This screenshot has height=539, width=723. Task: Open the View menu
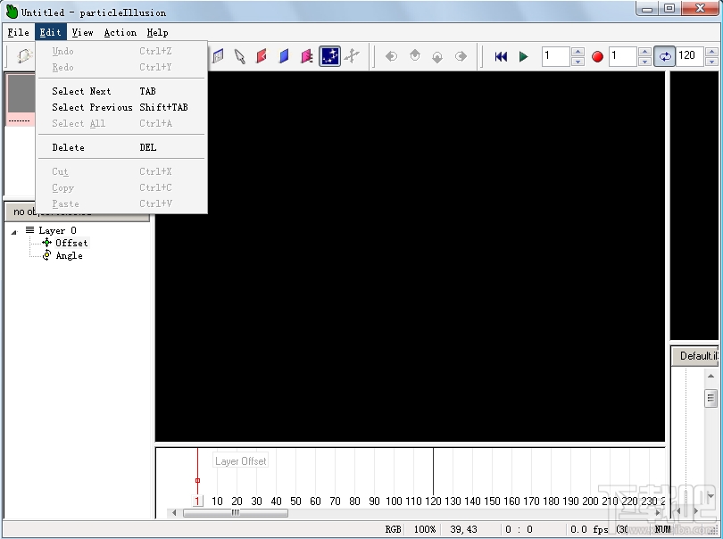coord(82,32)
